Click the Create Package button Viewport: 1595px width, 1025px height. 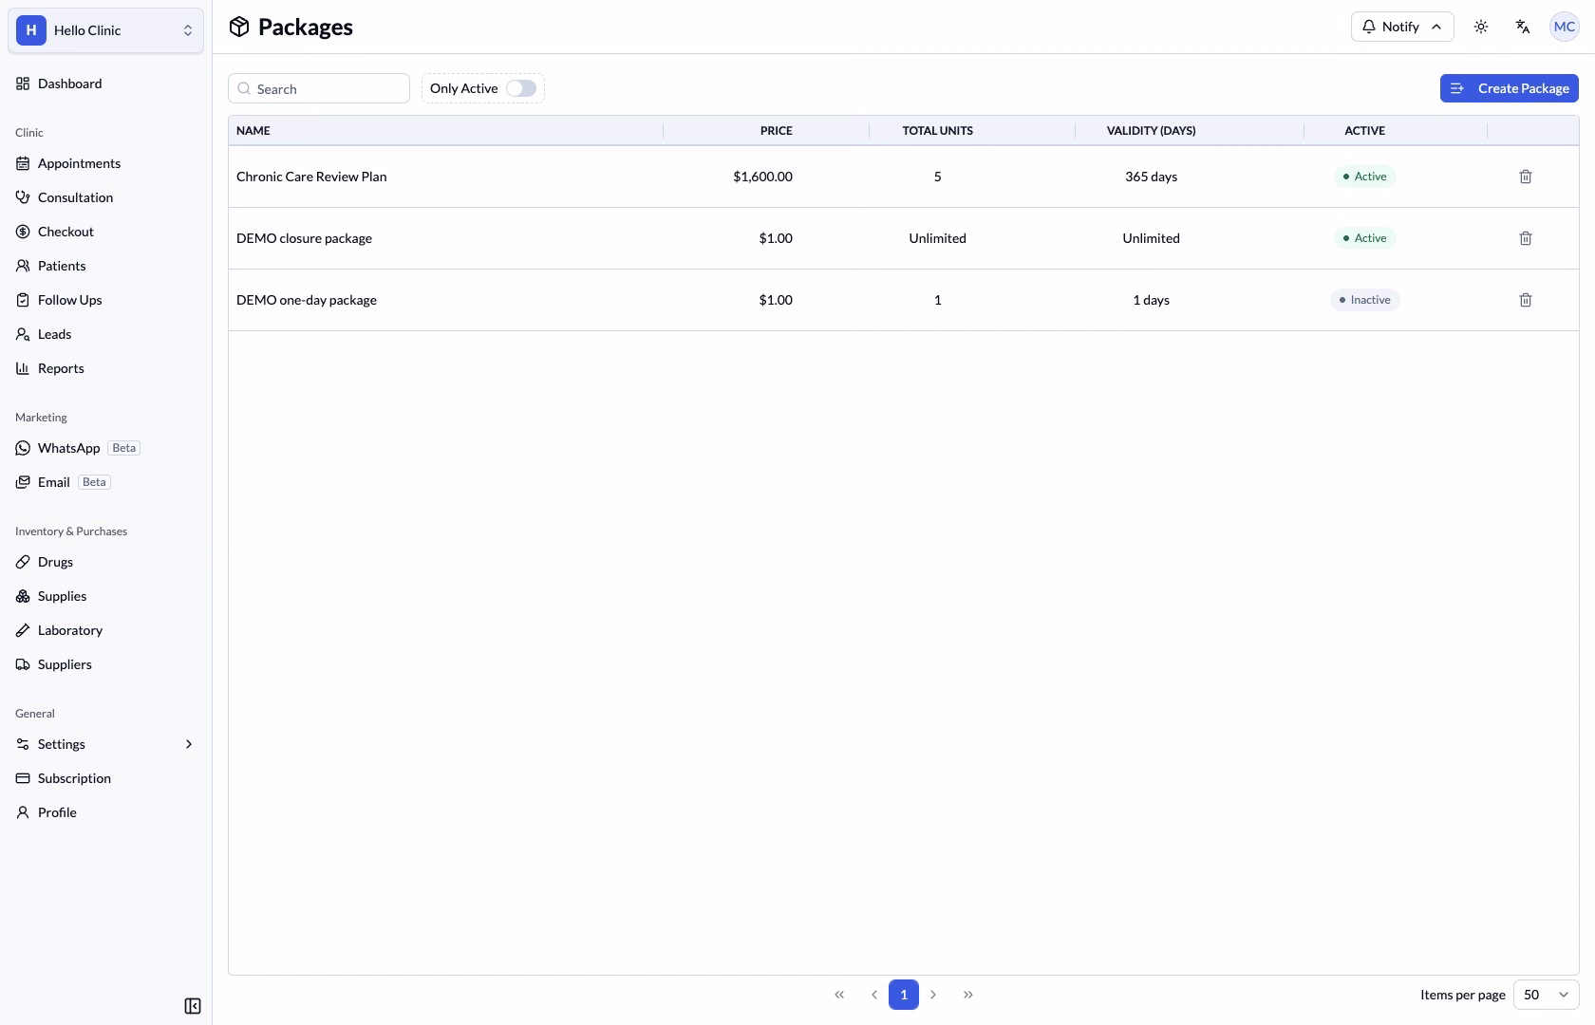1510,88
